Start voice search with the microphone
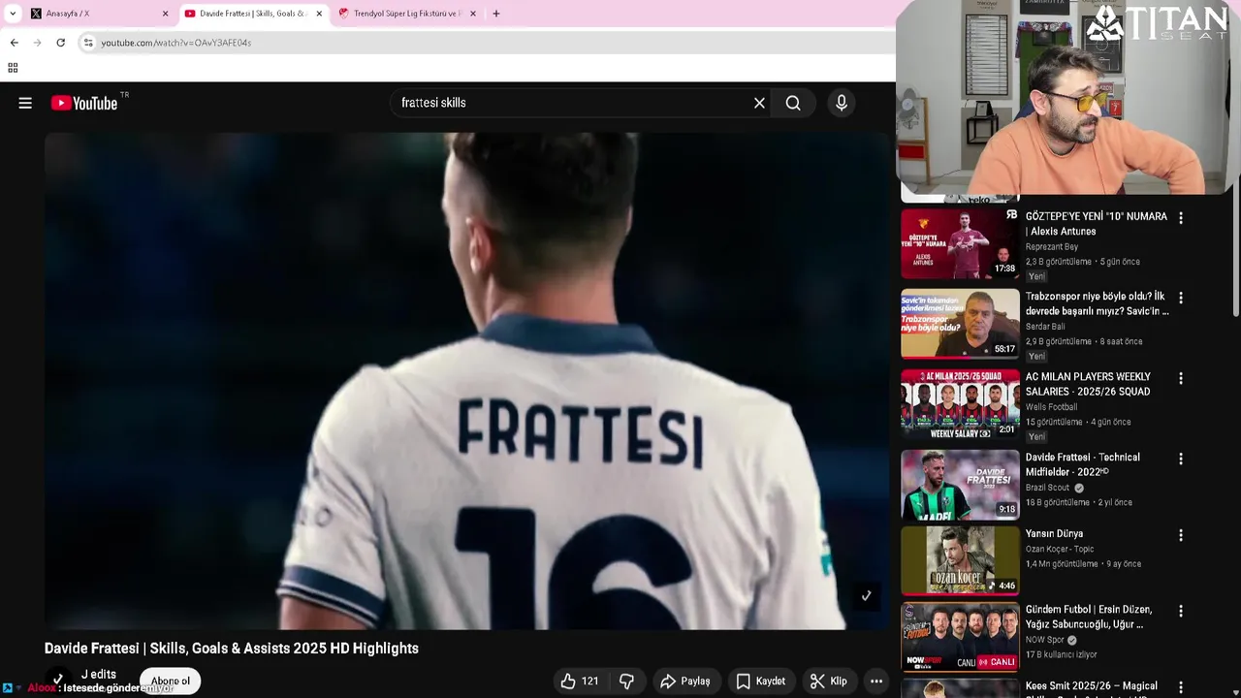1241x698 pixels. [841, 103]
